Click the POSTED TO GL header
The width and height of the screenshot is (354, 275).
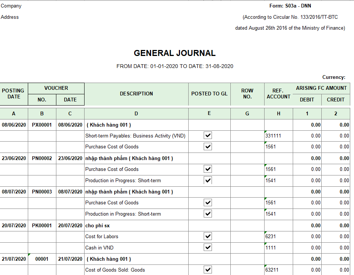[x=209, y=94]
